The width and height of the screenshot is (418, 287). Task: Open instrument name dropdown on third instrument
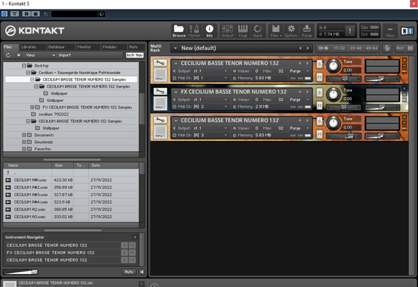pyautogui.click(x=176, y=121)
